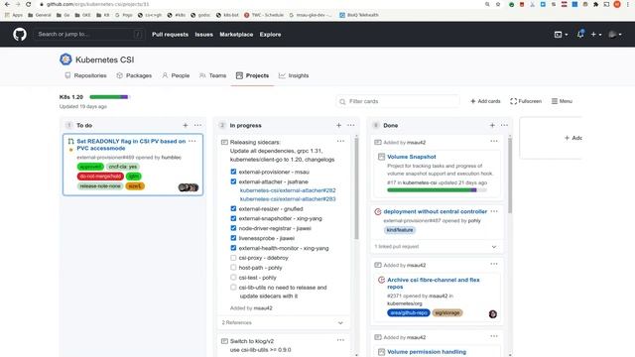Uncheck external-attacher - jsafrane
This screenshot has width=635, height=357.
tap(233, 181)
